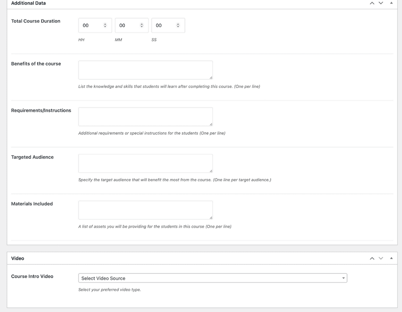This screenshot has height=312, width=402.
Task: Grab the Targeted Audience textarea resize handle
Action: [x=211, y=171]
